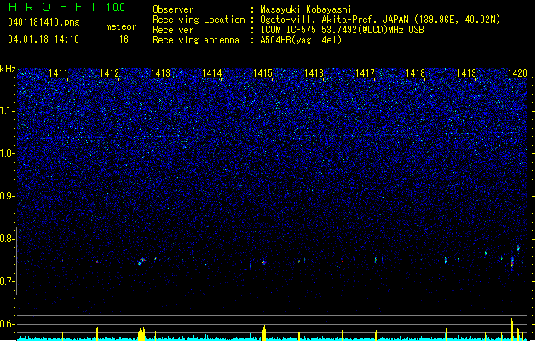This screenshot has height=341, width=536.
Task: Click the 1.1 kHz axis label
Action: (x=8, y=111)
